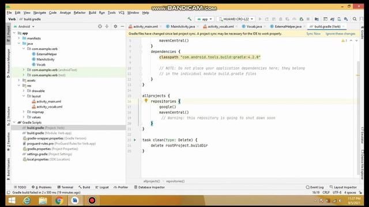Go to previous highlighted error arrow
Image resolution: width=369 pixels, height=207 pixels.
point(351,41)
